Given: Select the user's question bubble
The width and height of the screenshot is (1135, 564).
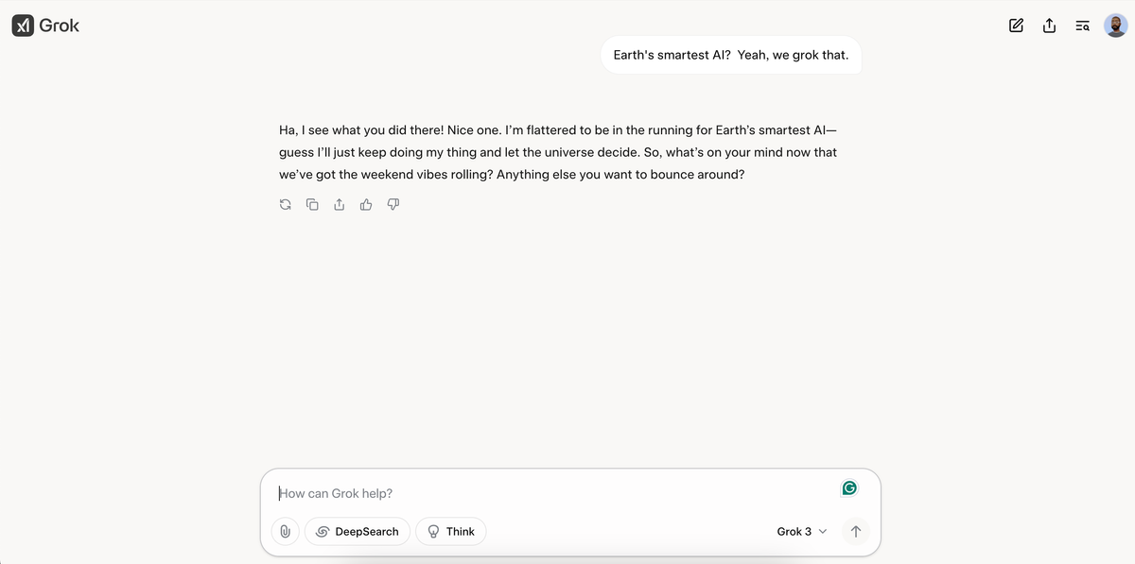Looking at the screenshot, I should click(730, 55).
